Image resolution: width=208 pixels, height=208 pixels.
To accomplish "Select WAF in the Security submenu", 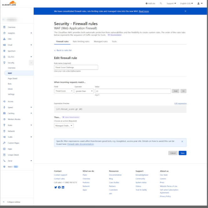I will tap(19, 73).
